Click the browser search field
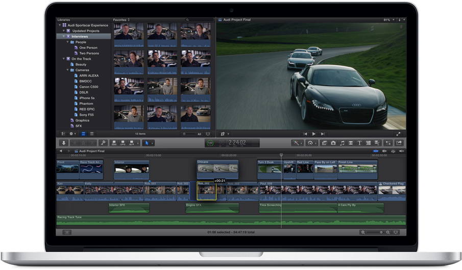 (200, 20)
